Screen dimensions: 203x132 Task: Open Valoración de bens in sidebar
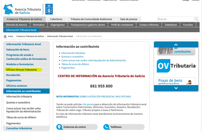[26, 50]
